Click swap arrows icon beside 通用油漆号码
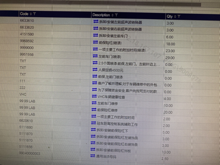Image resolution: width=220 pixels, height=165 pixels. pyautogui.click(x=93, y=156)
